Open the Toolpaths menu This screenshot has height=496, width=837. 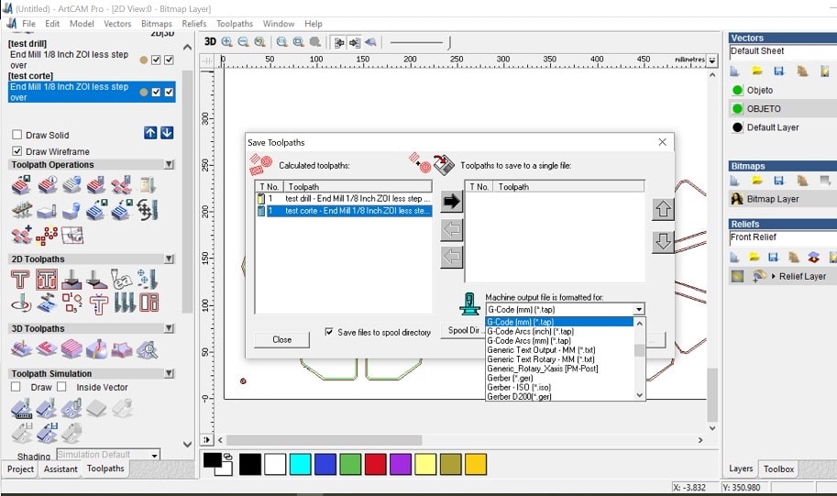click(x=235, y=24)
